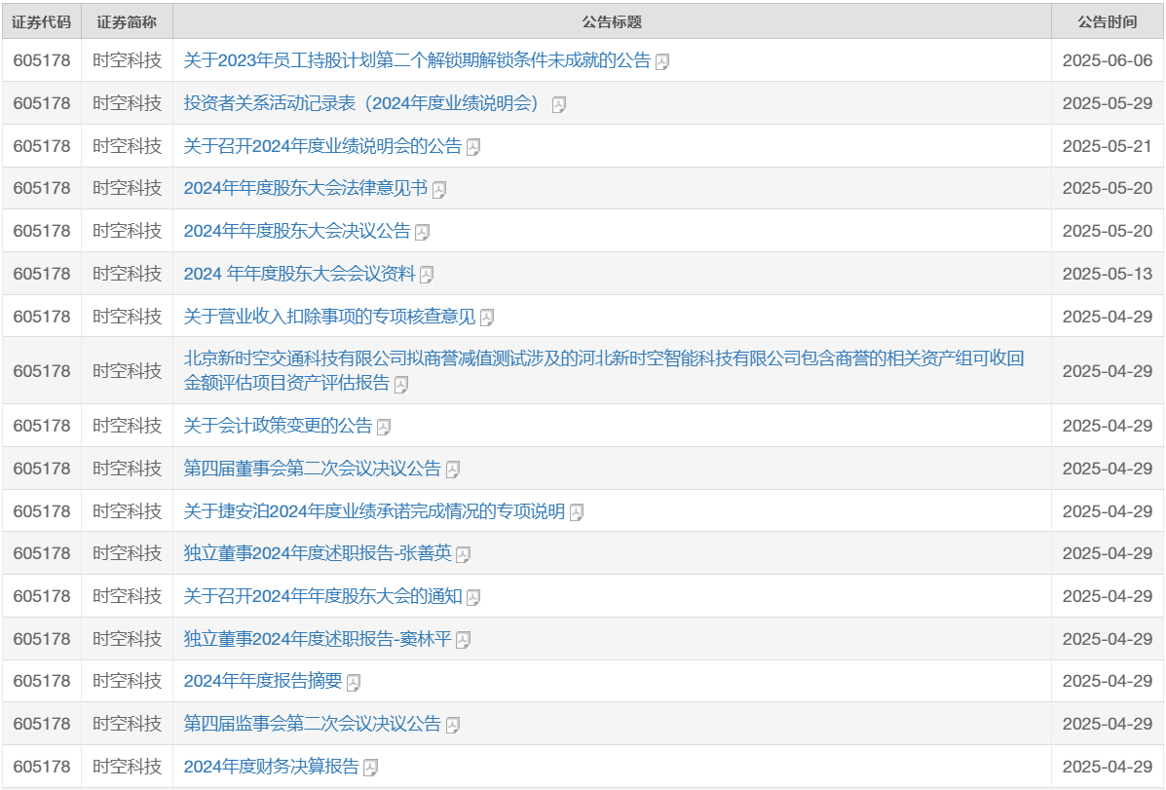1166x790 pixels.
Task: Open 第四届监事会第二次会议决议公告 link
Action: pyautogui.click(x=312, y=725)
